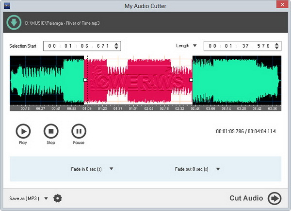Click the Selection Start time field
The image size is (291, 211).
click(x=78, y=46)
